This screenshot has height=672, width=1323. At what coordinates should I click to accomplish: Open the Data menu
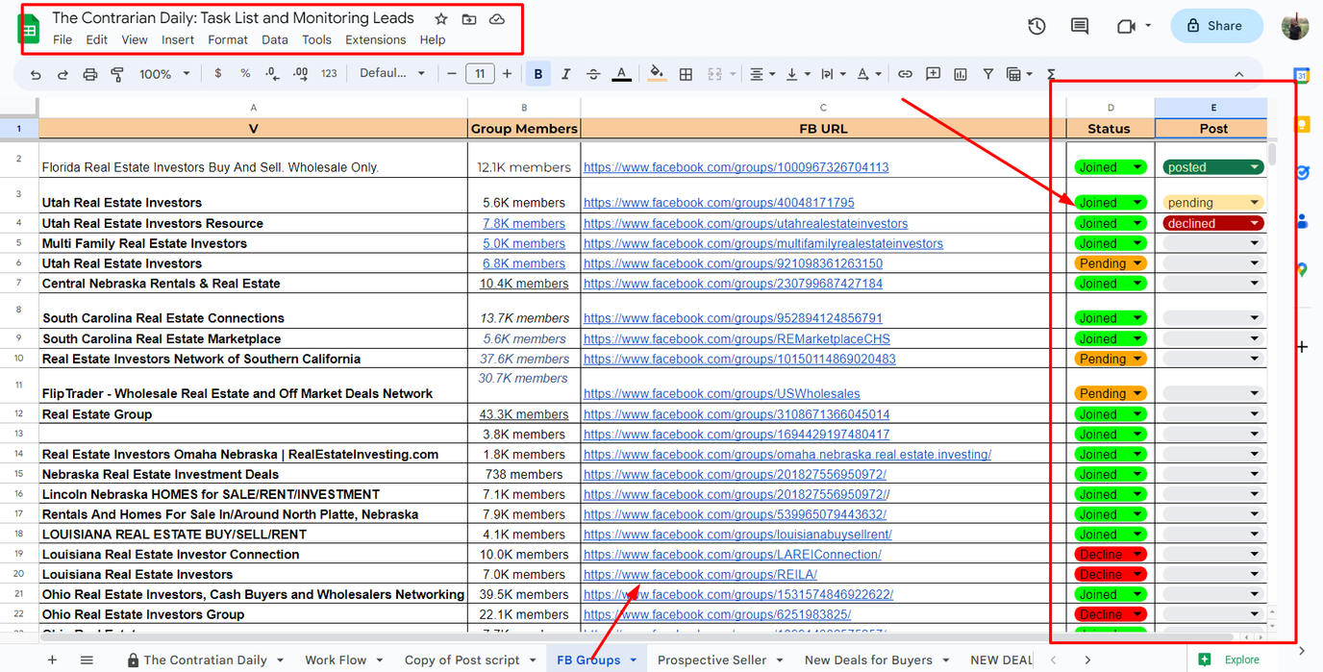(275, 39)
